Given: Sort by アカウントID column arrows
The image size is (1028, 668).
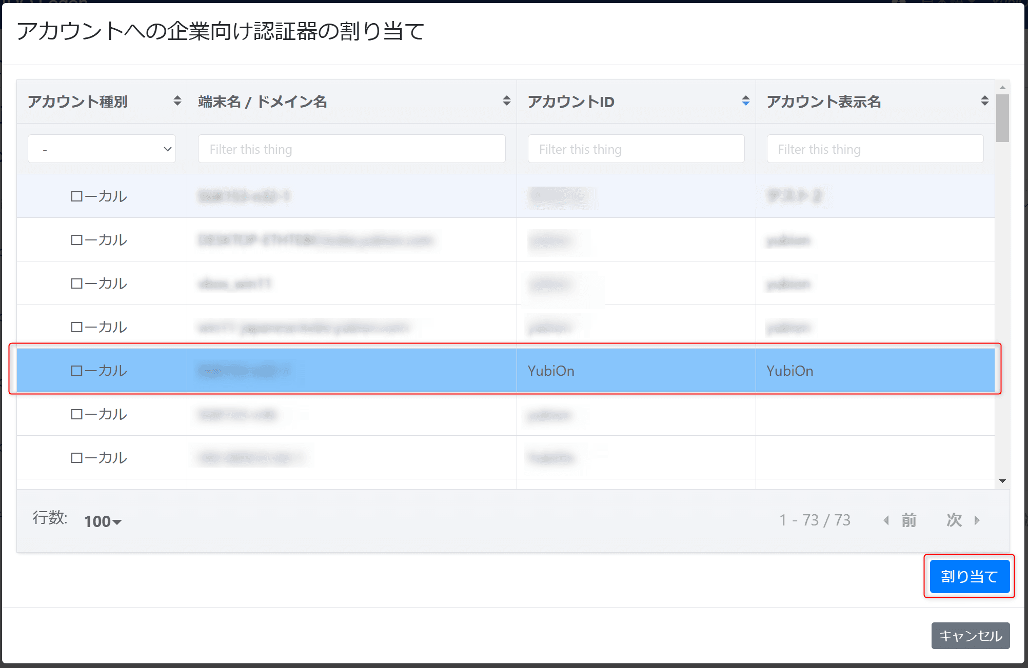Looking at the screenshot, I should tap(746, 101).
